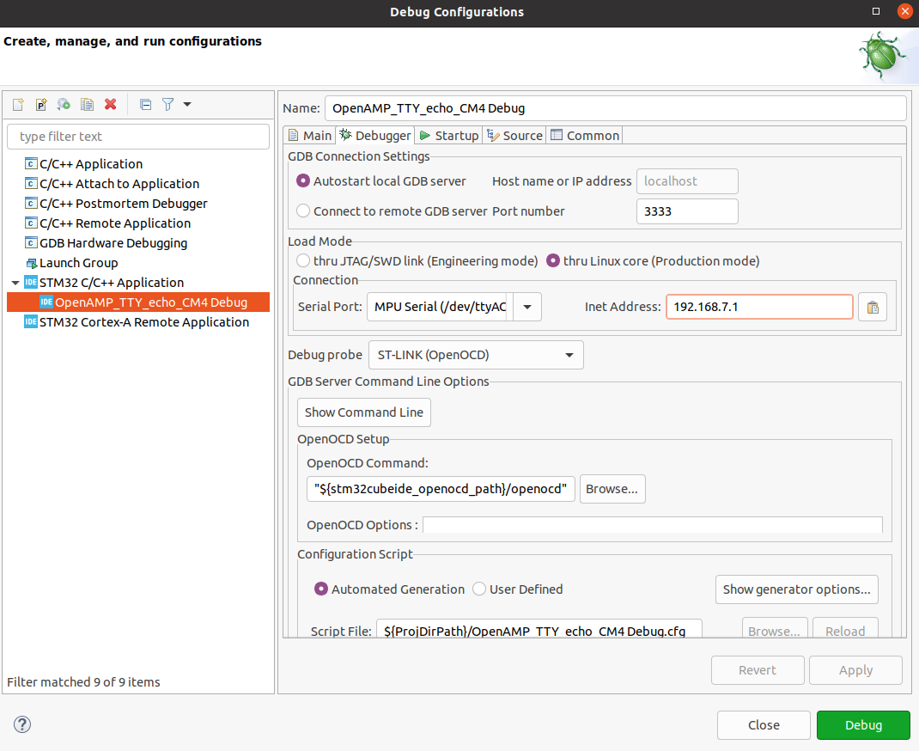This screenshot has width=919, height=751.
Task: Export the launch configuration
Action: (x=64, y=104)
